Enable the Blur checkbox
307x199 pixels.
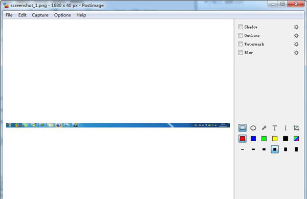[240, 53]
